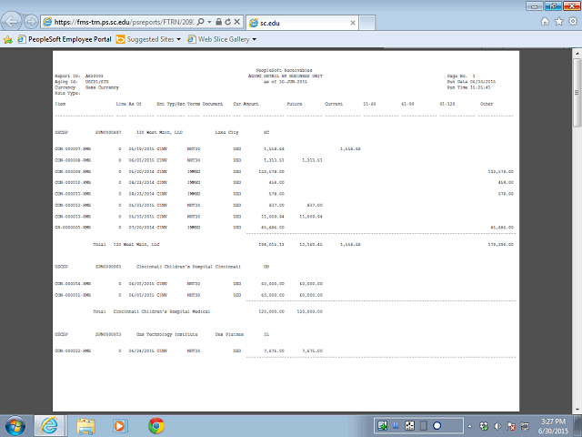
Task: Click the gray rectangle taskbar toolbar icon
Action: click(424, 426)
